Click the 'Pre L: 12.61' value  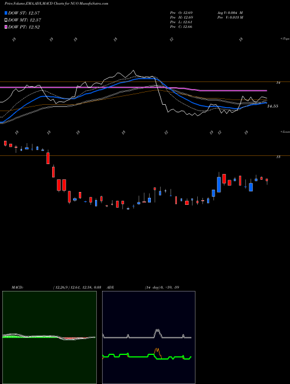[181, 22]
